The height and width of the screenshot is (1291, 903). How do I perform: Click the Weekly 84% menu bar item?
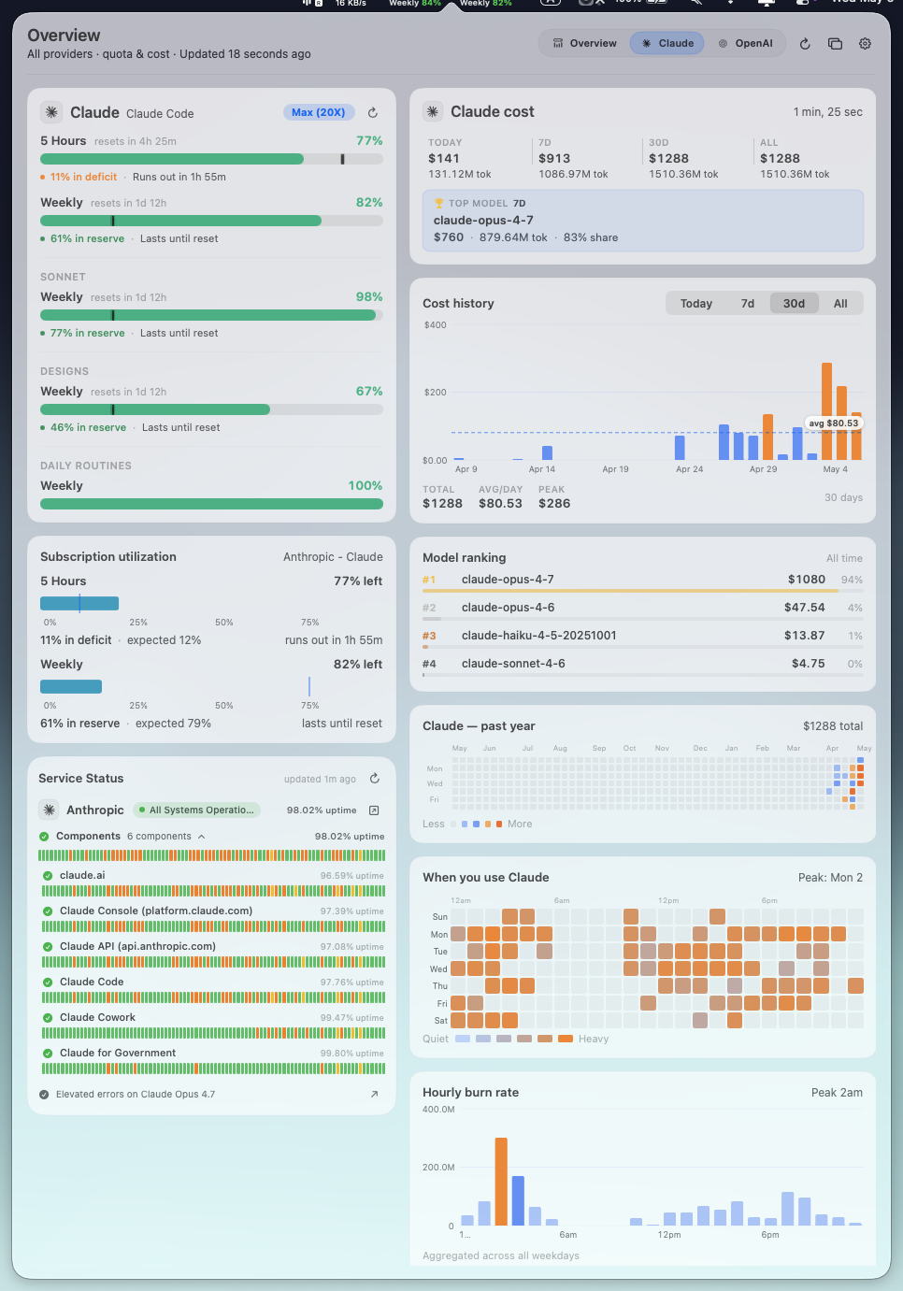coord(414,4)
